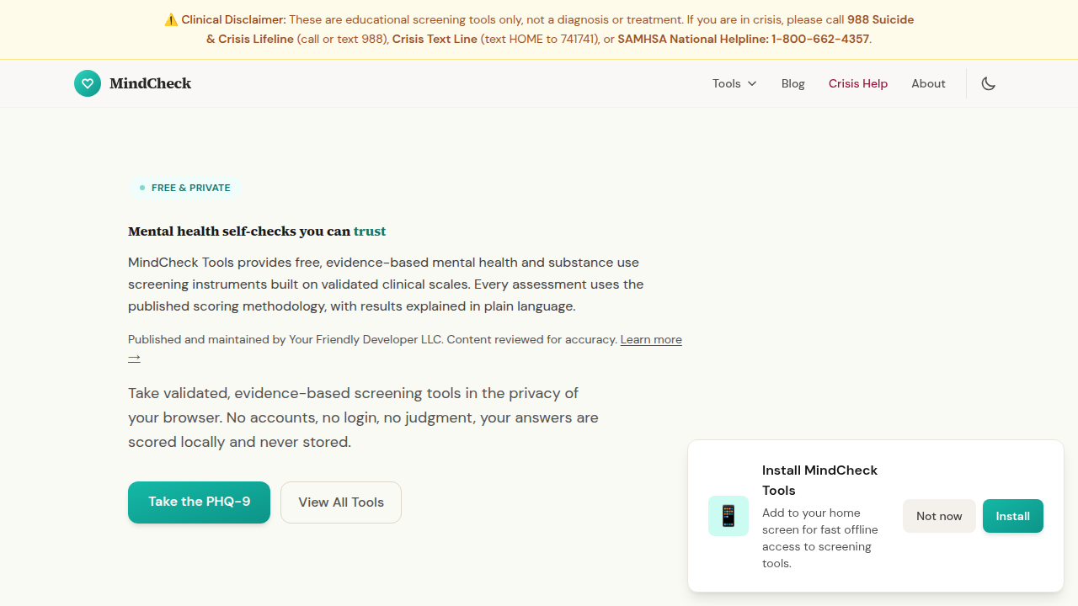Click the phone icon in the install prompt
This screenshot has height=606, width=1078.
(x=728, y=516)
